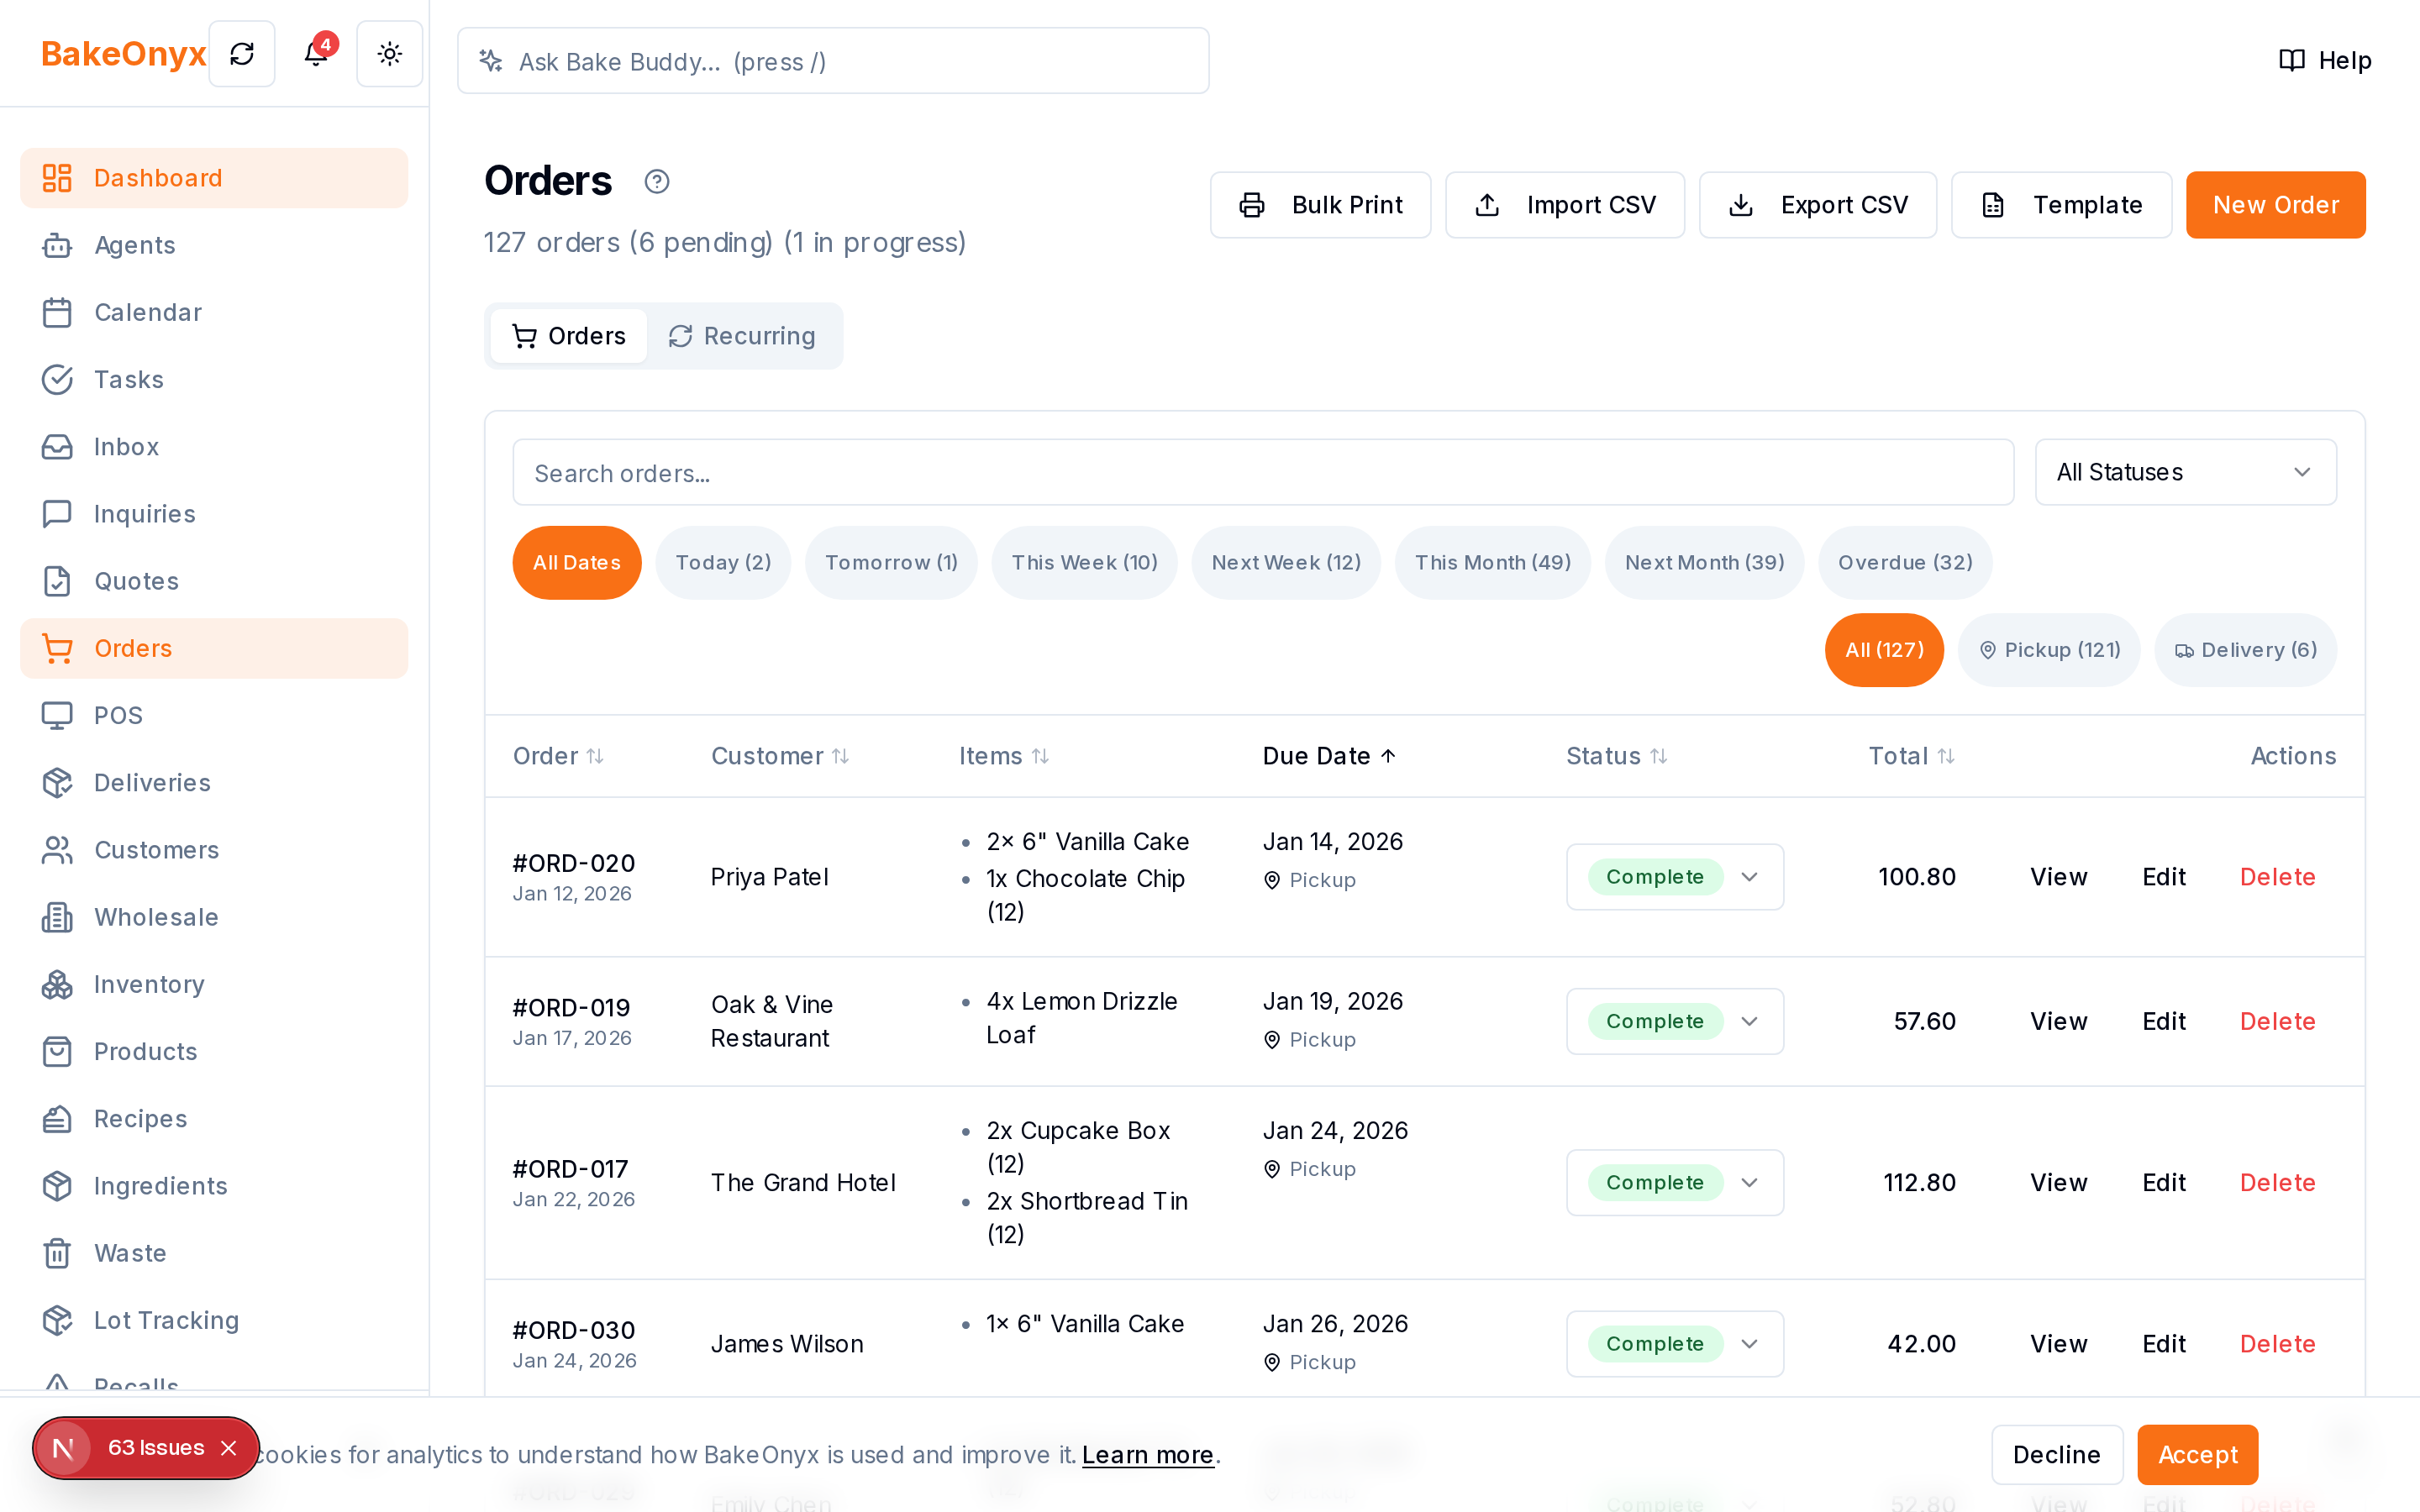Accept the cookies banner

point(2197,1455)
